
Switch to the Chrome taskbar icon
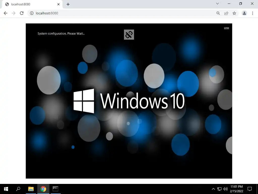(x=43, y=189)
